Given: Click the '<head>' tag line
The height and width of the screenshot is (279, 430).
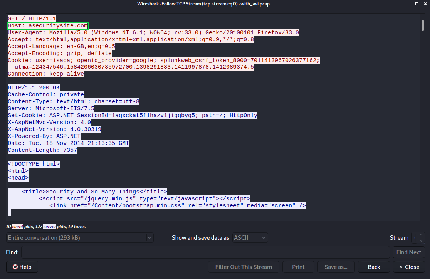Looking at the screenshot, I should 18,178.
